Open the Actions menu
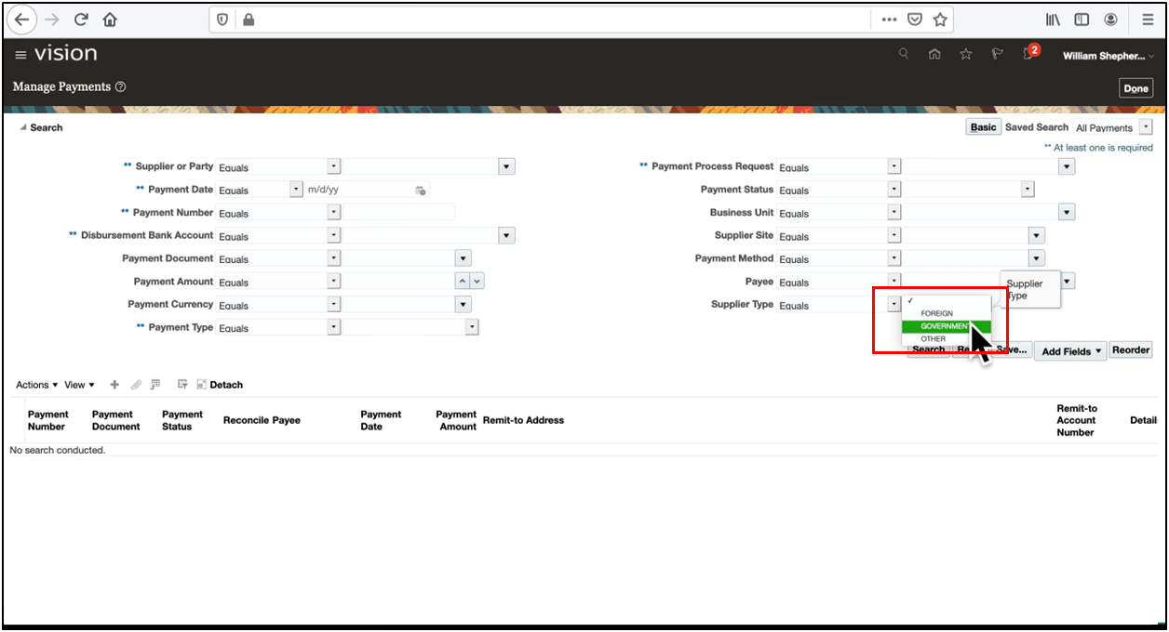The width and height of the screenshot is (1169, 632). coord(36,385)
